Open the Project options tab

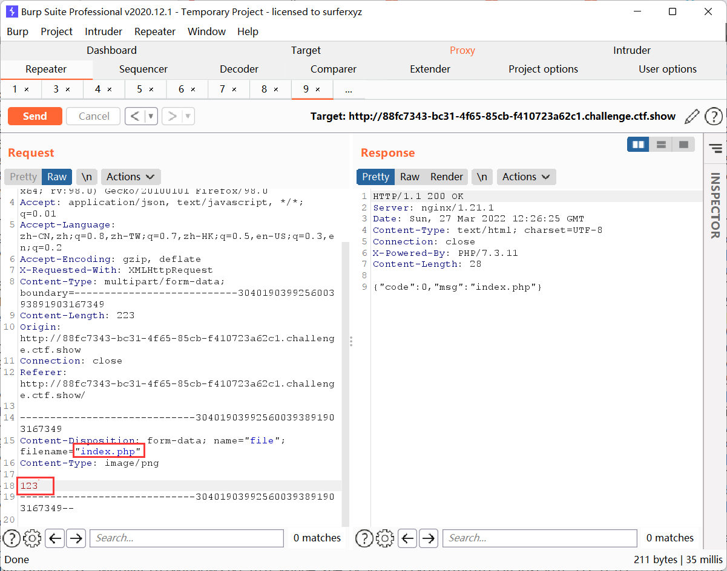(544, 69)
